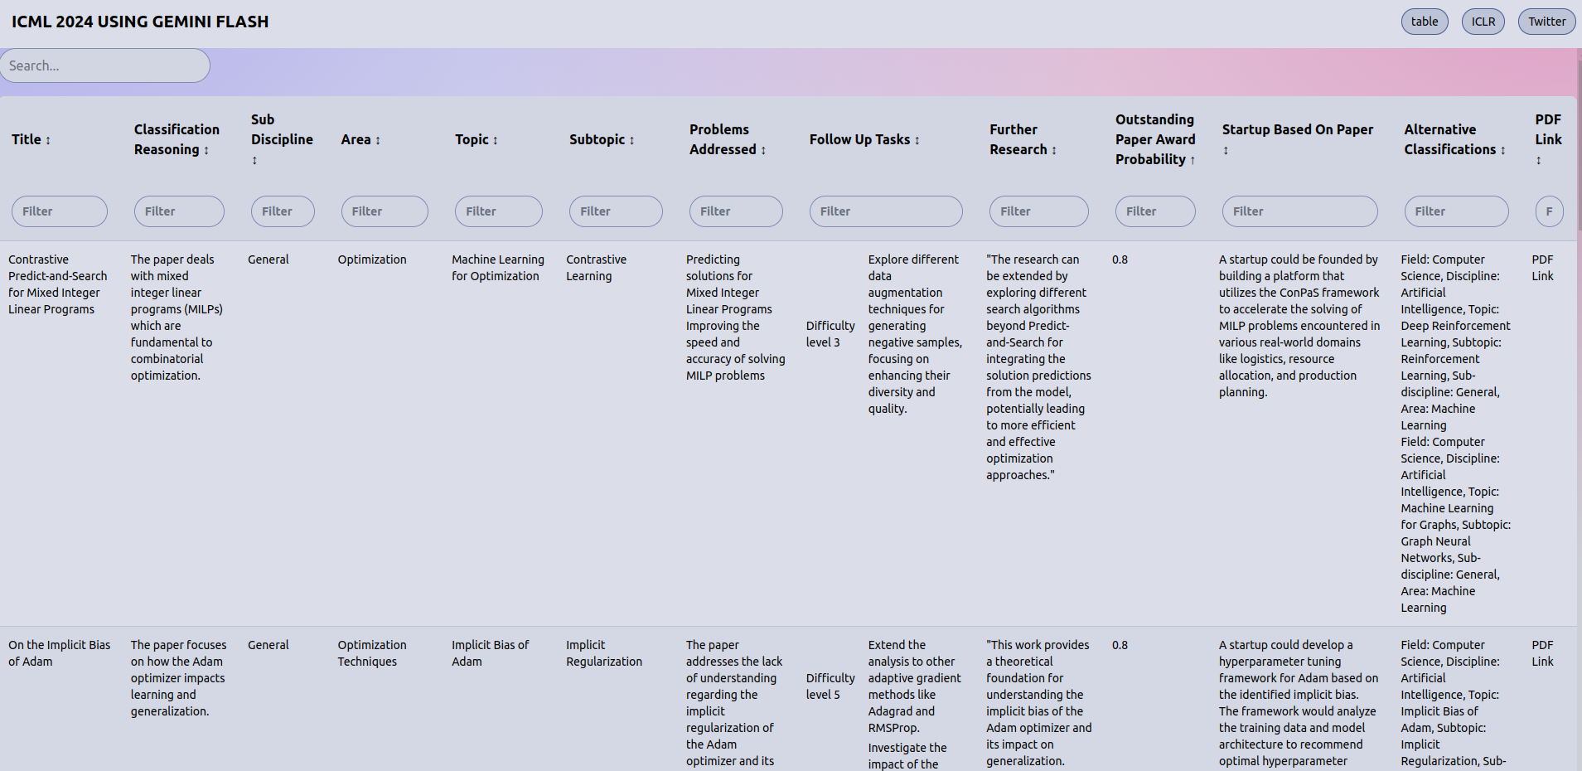This screenshot has height=771, width=1582.
Task: Click sort arrows next to Area header
Action: 378,141
